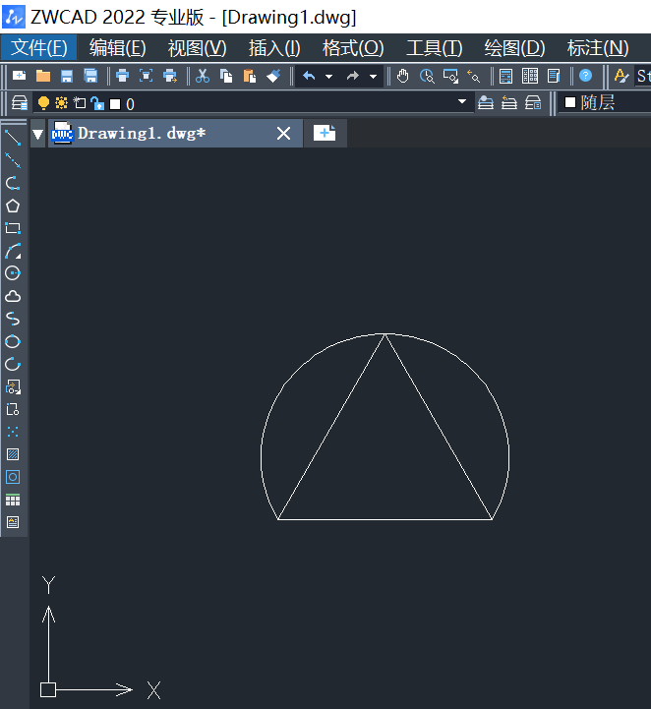Open the 格式(O) menu
The image size is (651, 709).
pyautogui.click(x=353, y=47)
